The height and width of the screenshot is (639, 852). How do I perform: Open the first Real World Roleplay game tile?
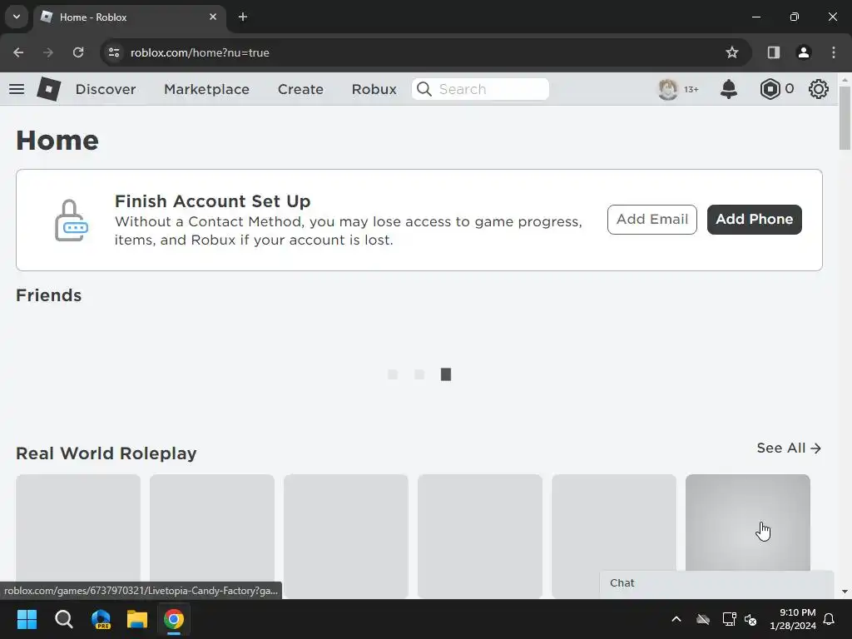(78, 536)
